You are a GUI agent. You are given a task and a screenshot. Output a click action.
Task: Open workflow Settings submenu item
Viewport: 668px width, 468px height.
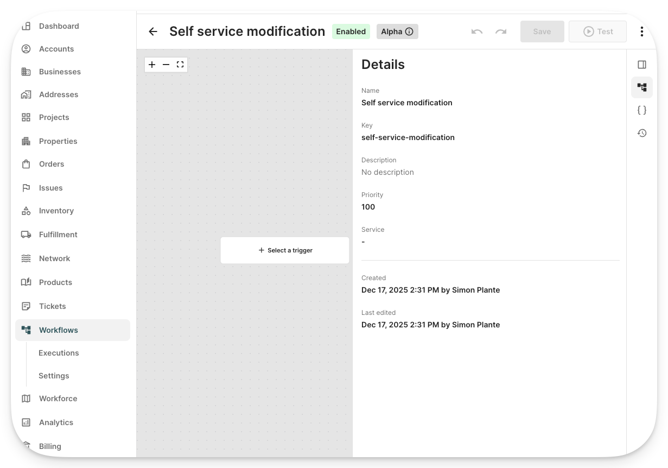coord(54,376)
